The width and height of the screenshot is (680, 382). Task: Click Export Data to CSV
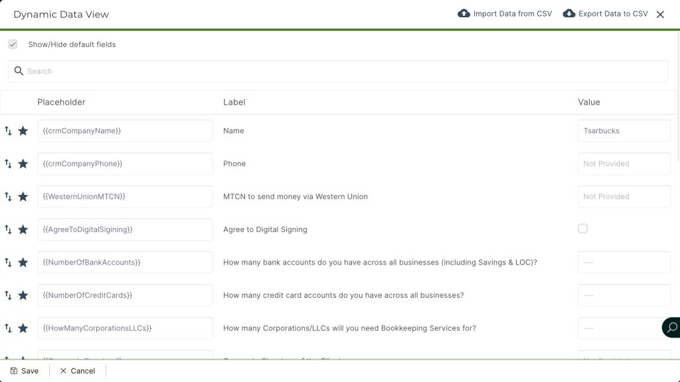tap(605, 14)
